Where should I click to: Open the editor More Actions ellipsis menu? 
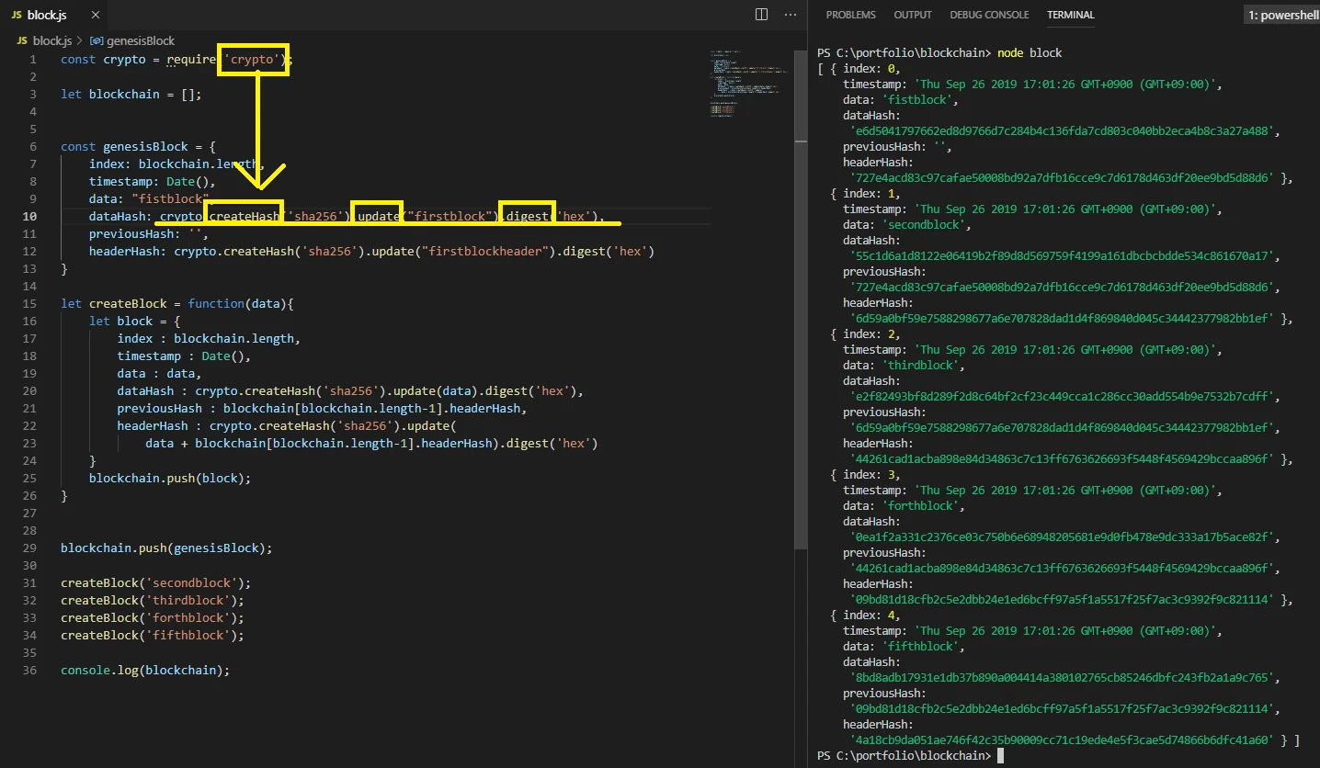point(791,15)
